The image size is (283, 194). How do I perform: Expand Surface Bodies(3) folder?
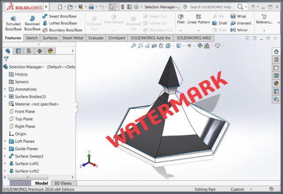5,96
